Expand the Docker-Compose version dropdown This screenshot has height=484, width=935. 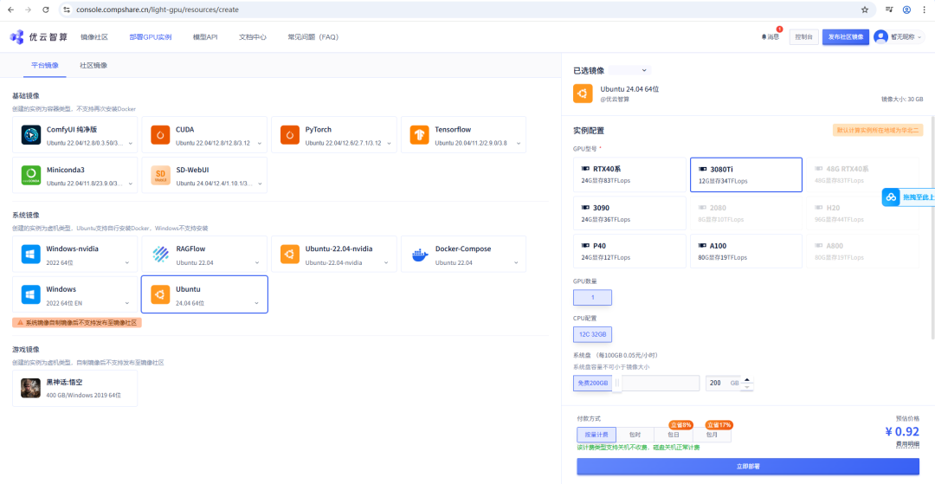516,263
